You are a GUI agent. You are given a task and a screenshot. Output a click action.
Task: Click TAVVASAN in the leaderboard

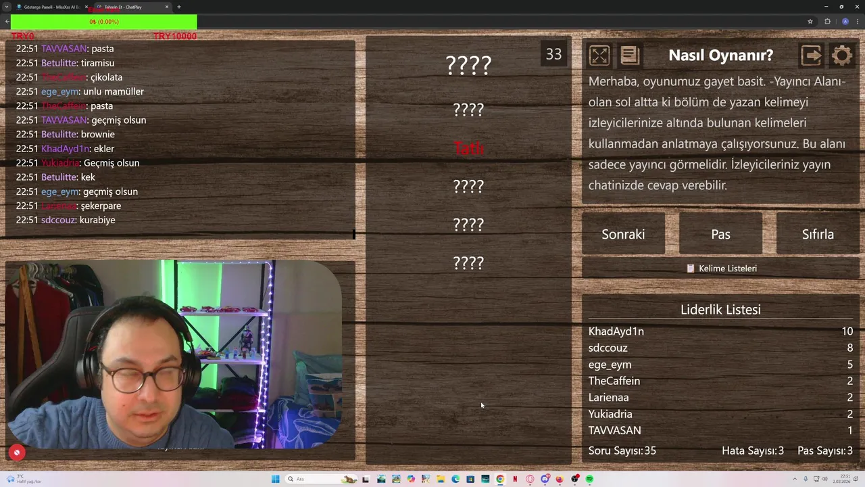[614, 430]
